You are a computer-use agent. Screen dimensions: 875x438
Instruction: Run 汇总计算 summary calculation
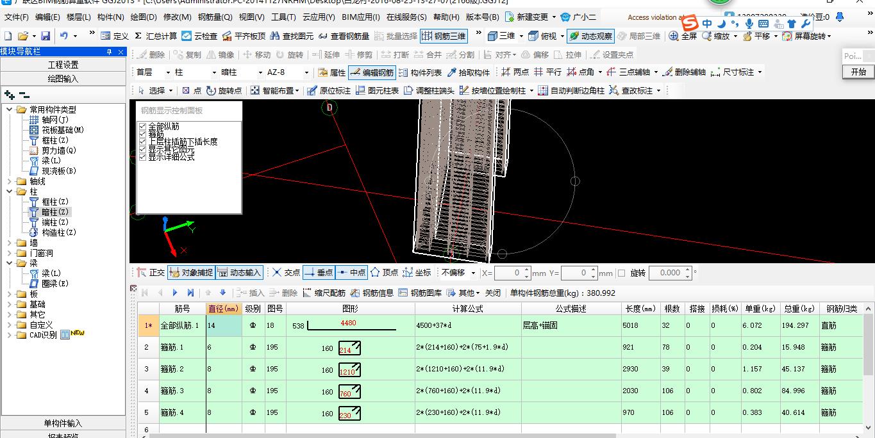(156, 36)
